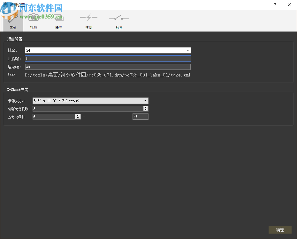Open 曝光 exposure settings via its icon
The width and height of the screenshot is (297, 239).
[x=58, y=17]
